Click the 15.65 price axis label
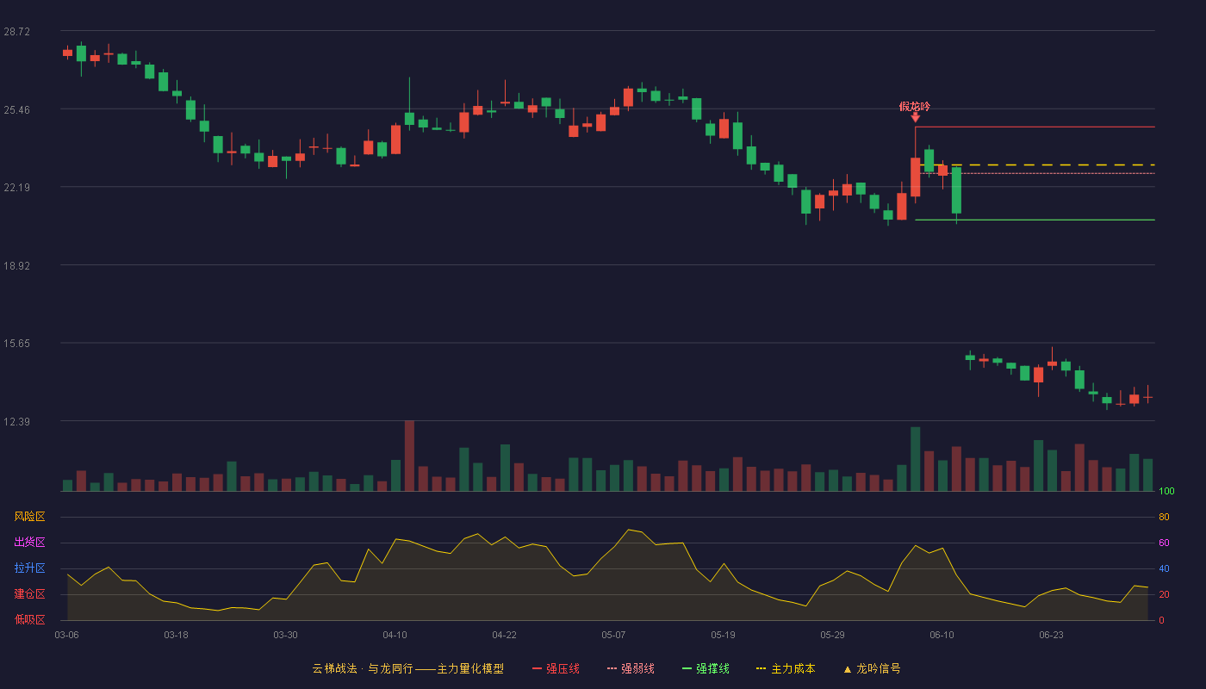 [16, 343]
